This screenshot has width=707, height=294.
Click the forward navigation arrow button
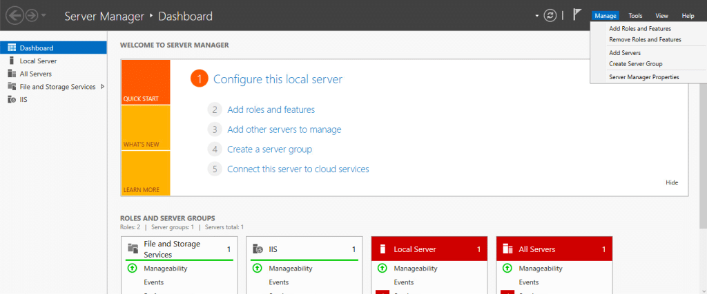click(x=31, y=16)
